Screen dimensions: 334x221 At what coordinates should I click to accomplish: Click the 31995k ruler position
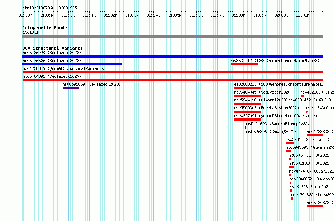click(175, 15)
